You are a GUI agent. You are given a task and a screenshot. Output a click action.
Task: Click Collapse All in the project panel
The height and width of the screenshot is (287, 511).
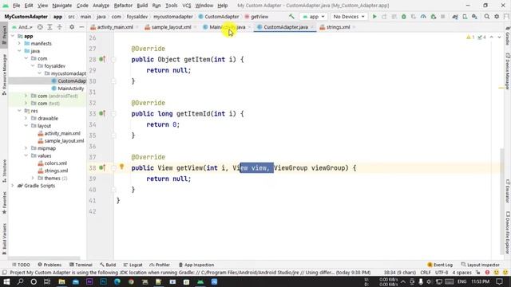click(x=59, y=27)
